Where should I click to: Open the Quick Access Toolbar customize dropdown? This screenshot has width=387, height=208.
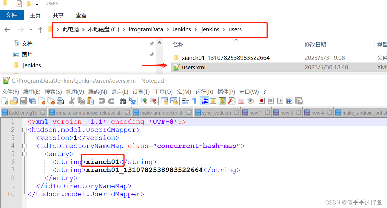[x=37, y=4]
